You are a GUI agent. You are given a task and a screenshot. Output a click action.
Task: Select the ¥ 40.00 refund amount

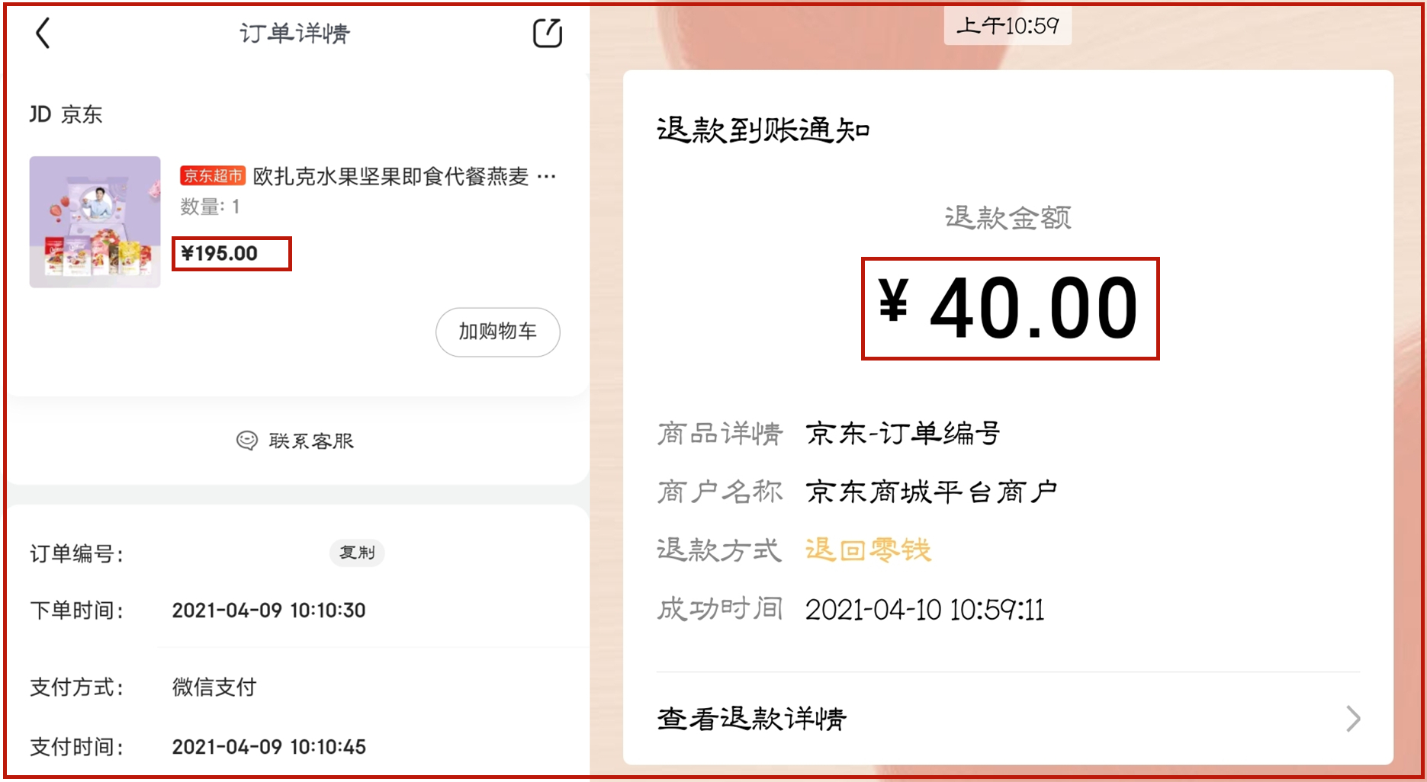1008,308
